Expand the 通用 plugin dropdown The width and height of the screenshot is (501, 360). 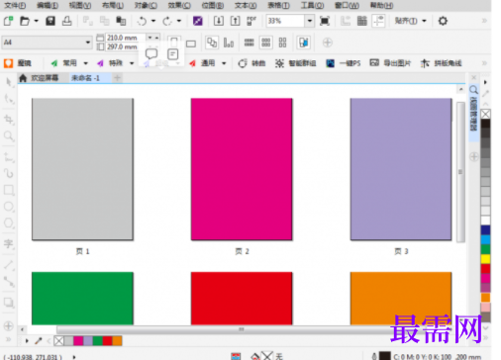(224, 63)
